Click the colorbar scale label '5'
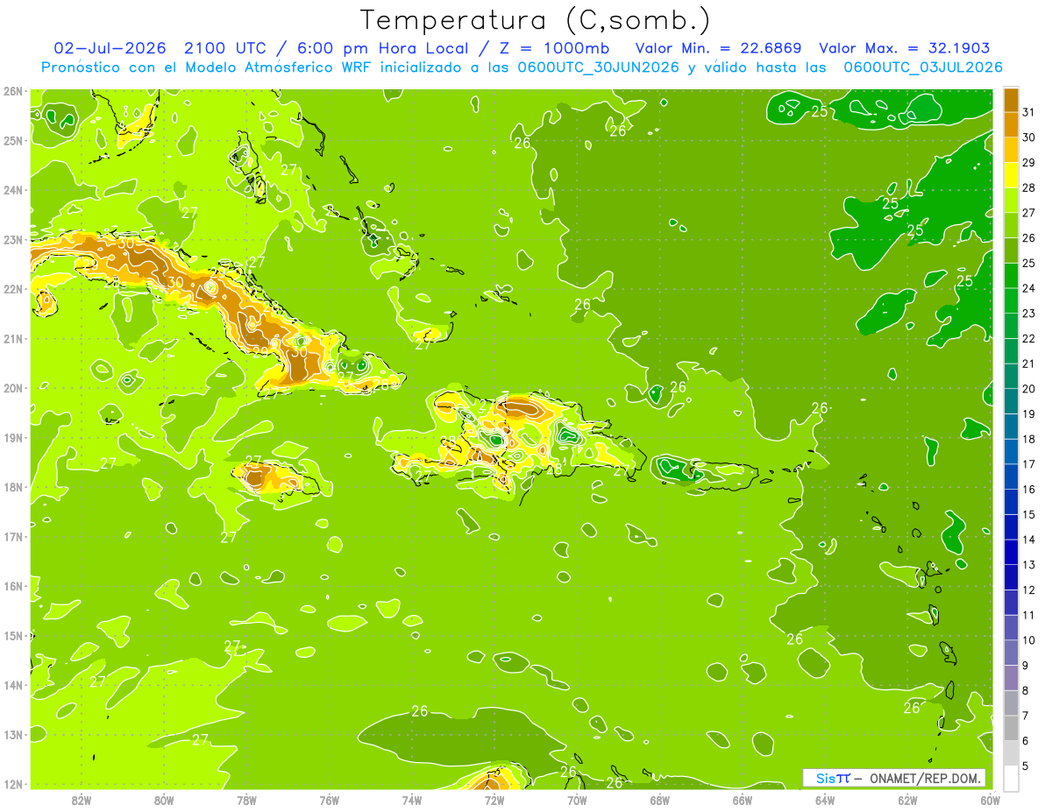1052x812 pixels. (x=1026, y=766)
